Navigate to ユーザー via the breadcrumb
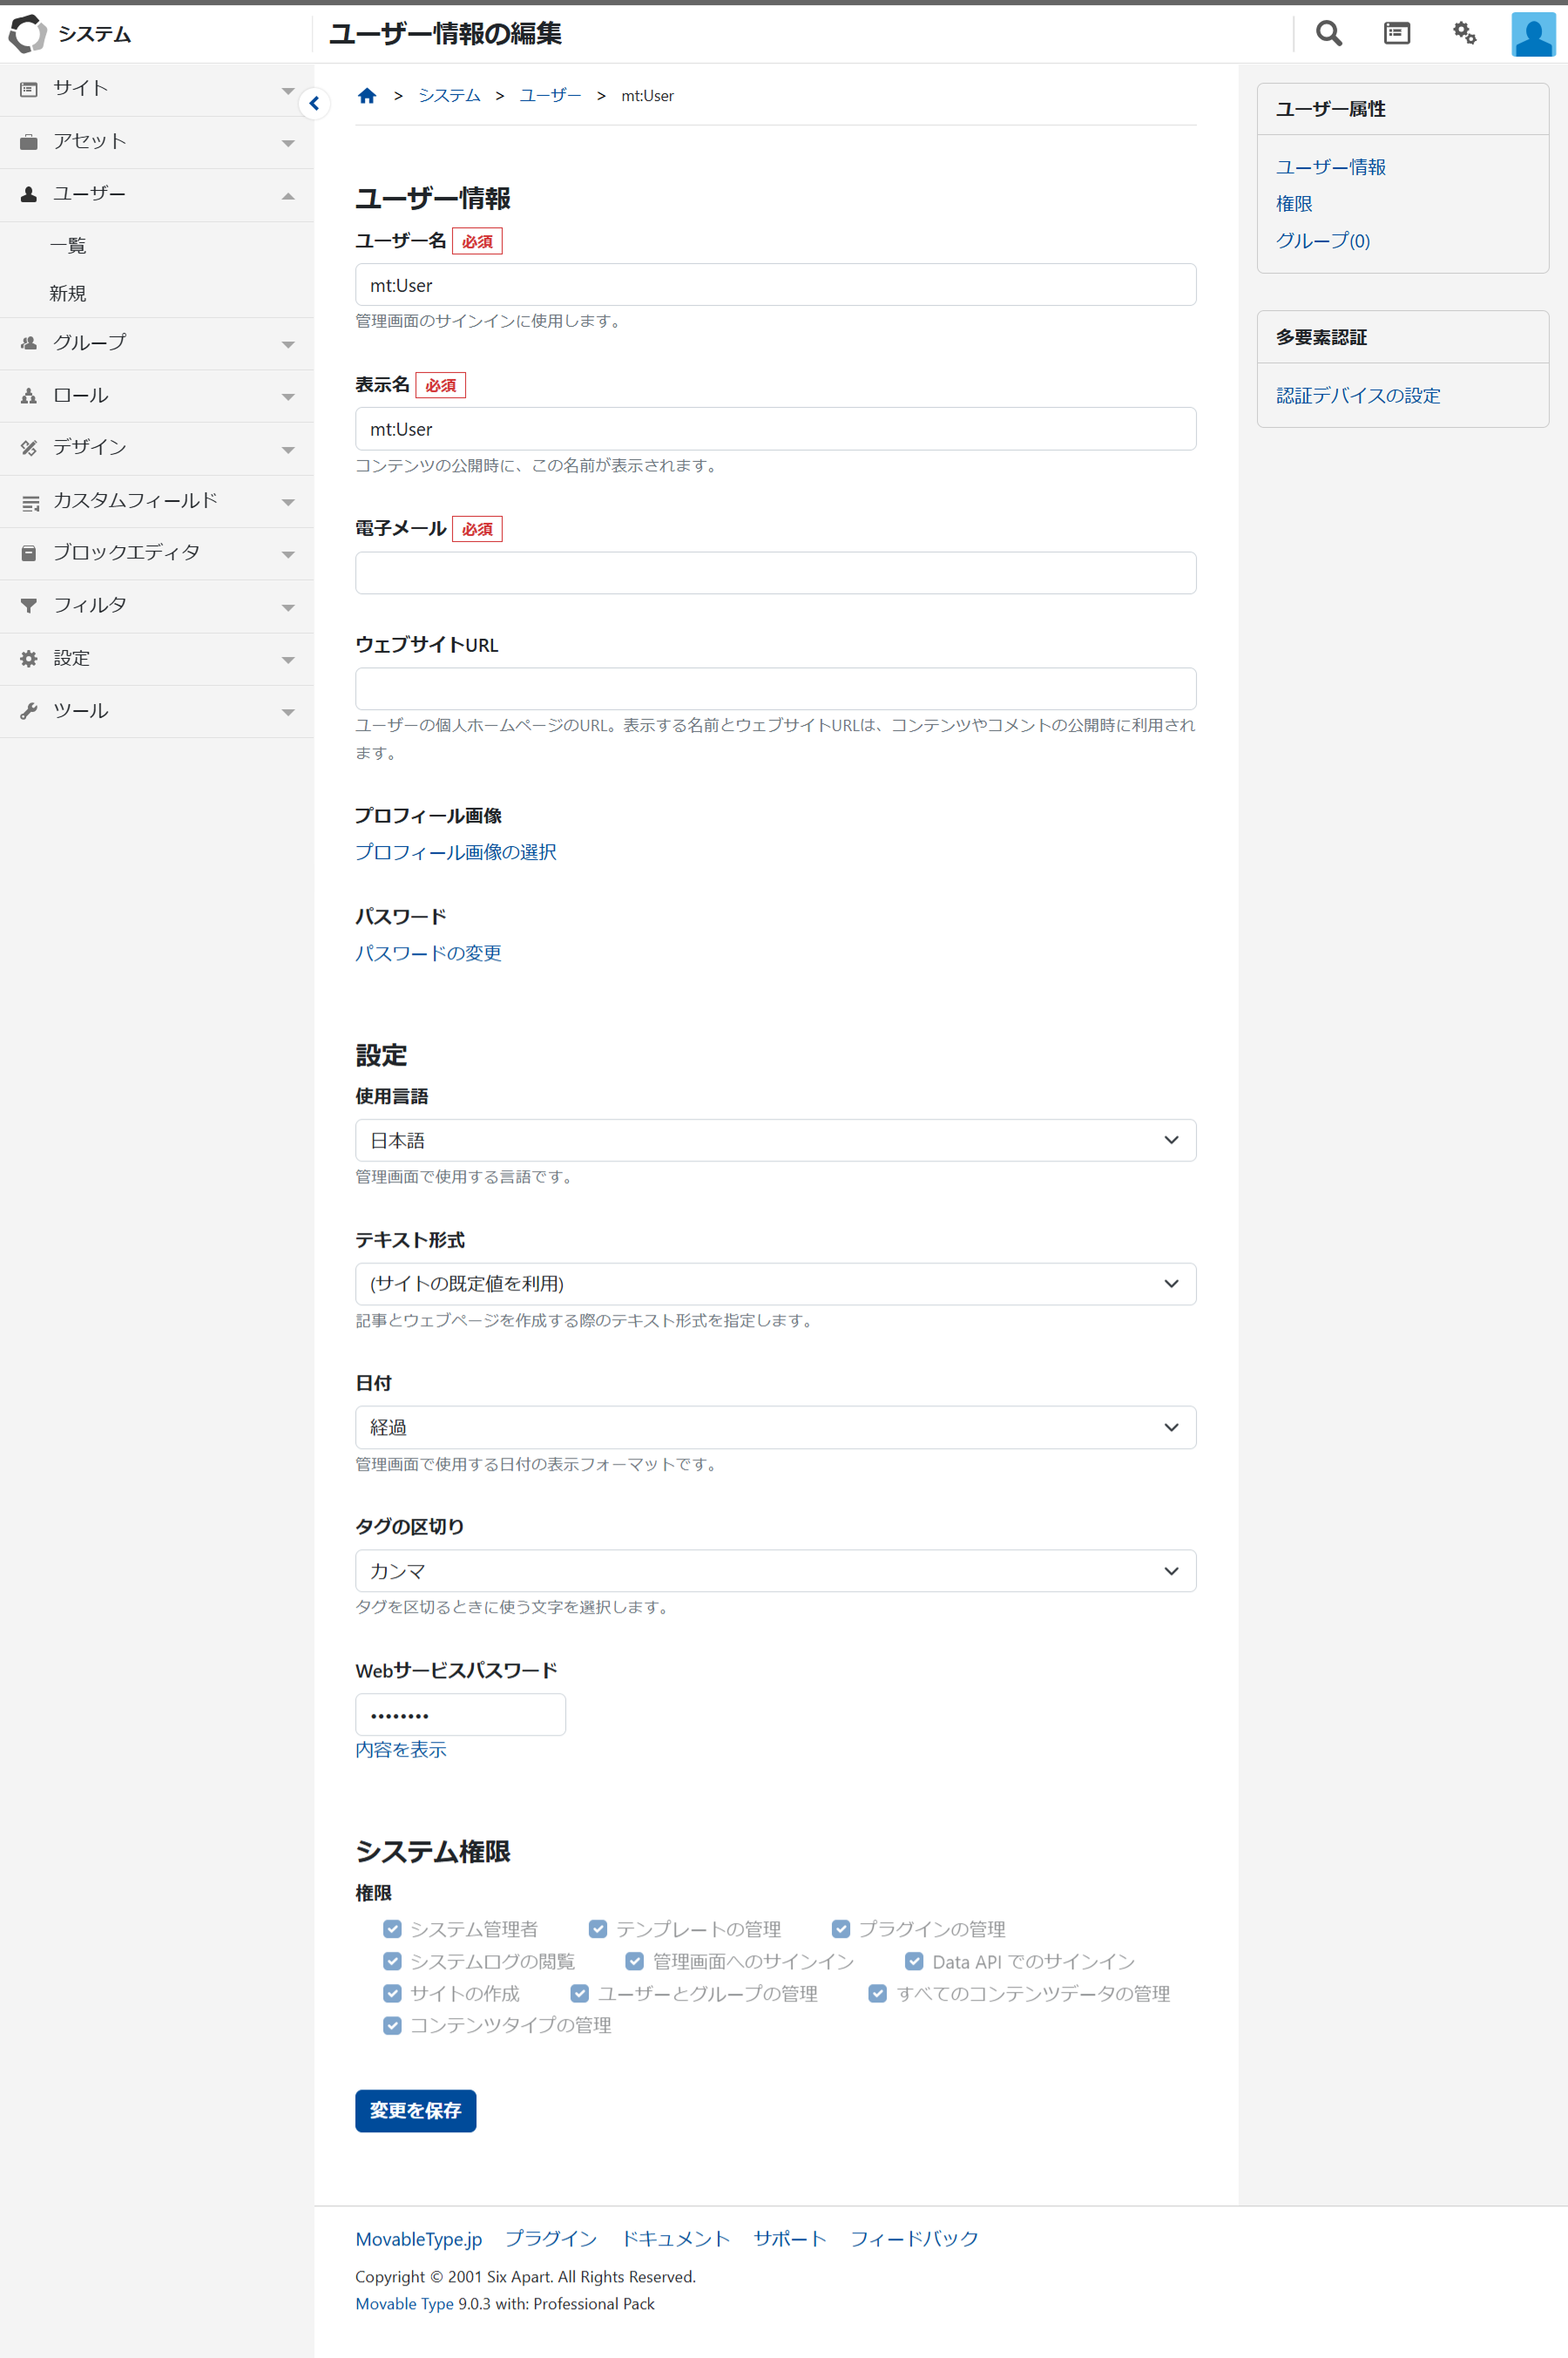Image resolution: width=1568 pixels, height=2358 pixels. point(549,95)
